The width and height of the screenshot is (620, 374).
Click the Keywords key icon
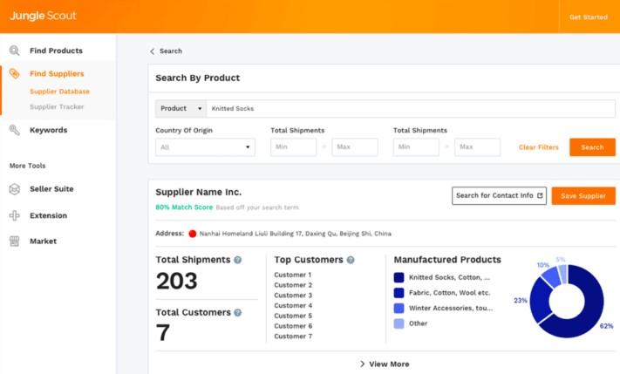[14, 130]
